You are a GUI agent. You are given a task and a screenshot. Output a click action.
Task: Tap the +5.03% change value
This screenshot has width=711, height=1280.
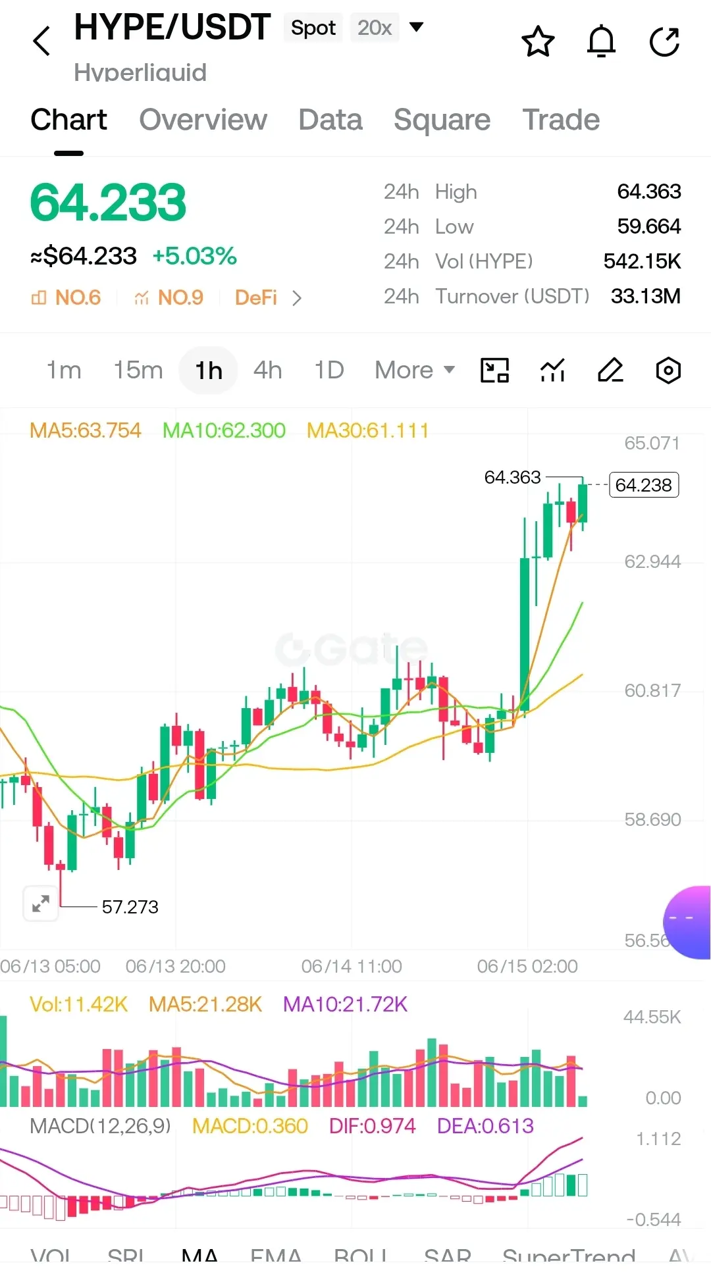point(194,256)
